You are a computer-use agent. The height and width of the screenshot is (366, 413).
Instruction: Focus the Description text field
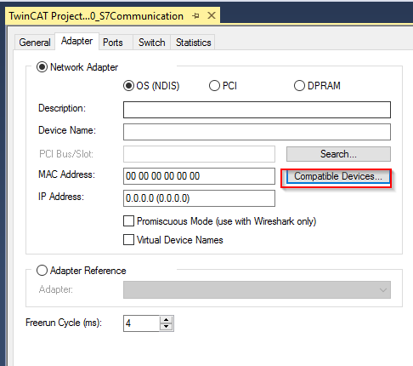click(x=257, y=110)
